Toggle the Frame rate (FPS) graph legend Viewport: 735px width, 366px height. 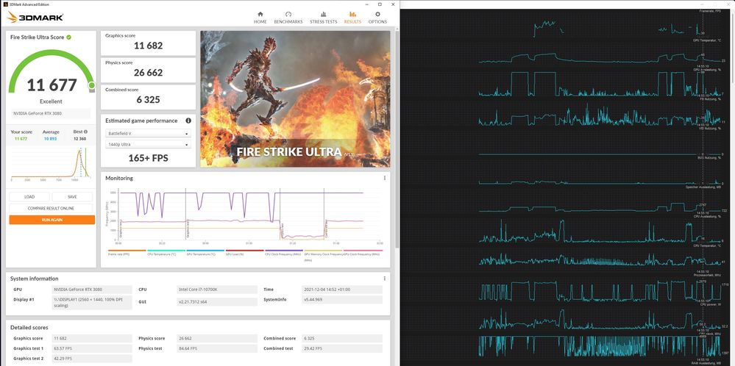[121, 254]
